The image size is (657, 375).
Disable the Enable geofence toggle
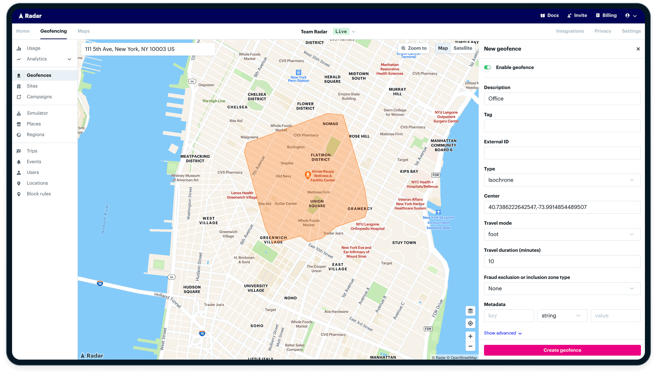point(487,67)
